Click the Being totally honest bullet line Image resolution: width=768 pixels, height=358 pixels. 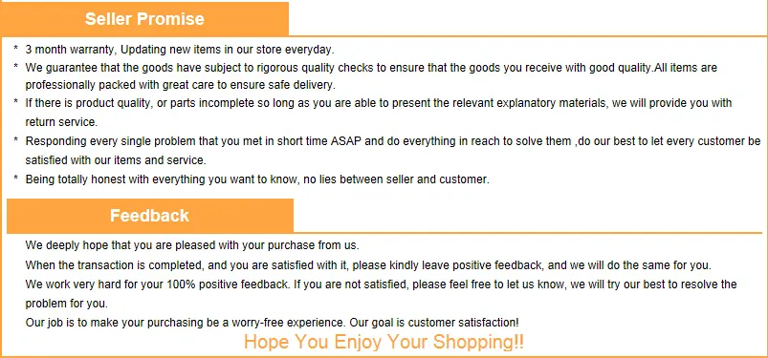(x=257, y=179)
